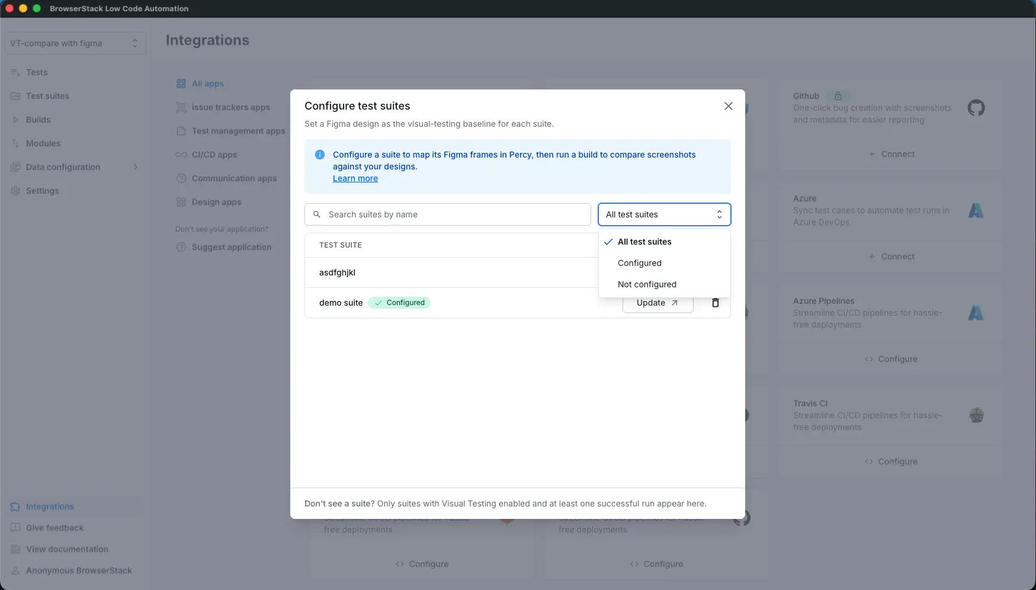Open the Learn more link
The height and width of the screenshot is (590, 1036).
coord(355,178)
